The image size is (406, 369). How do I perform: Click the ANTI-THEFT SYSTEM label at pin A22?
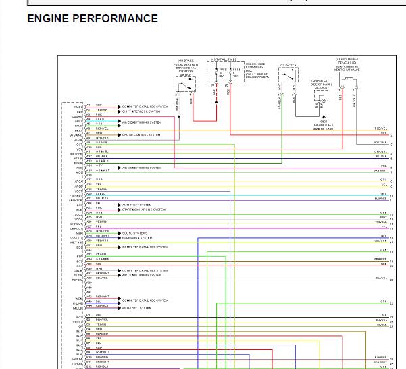[136, 205]
